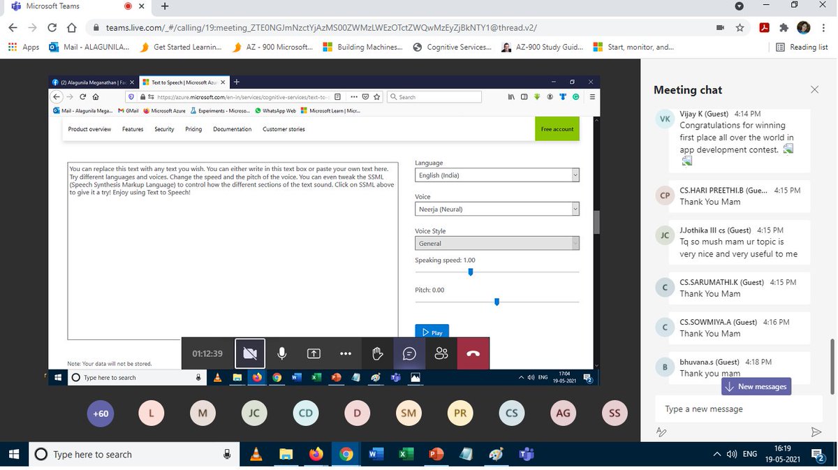Image resolution: width=838 pixels, height=470 pixels.
Task: Open PowerPoint from the Windows taskbar
Action: click(436, 454)
